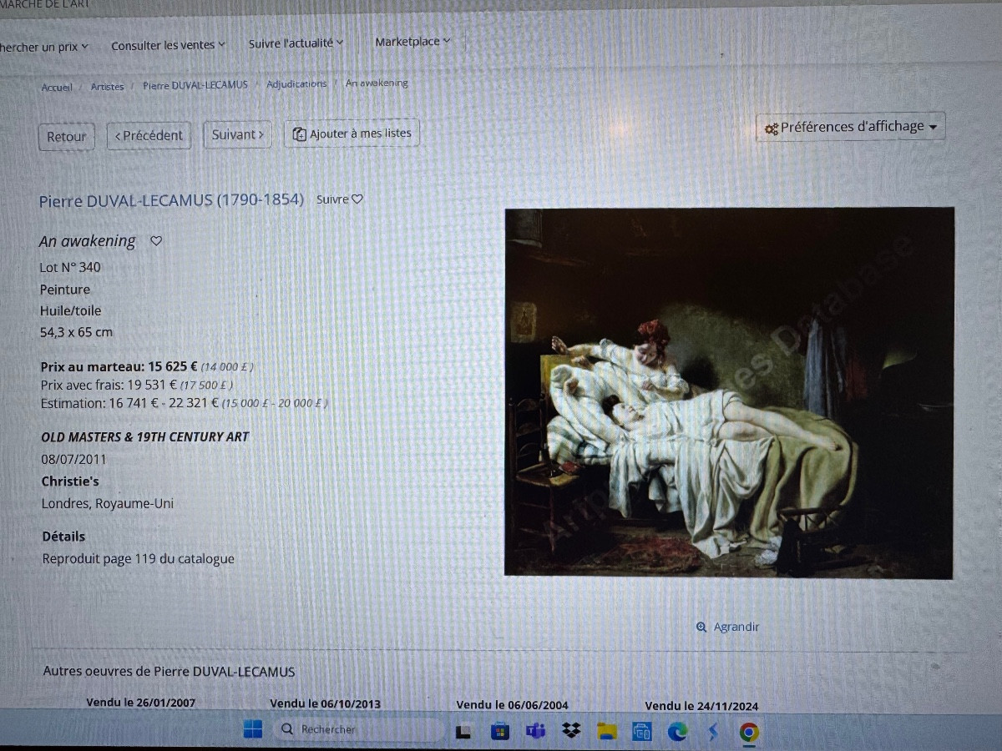Open the blue arrow app in taskbar
This screenshot has height=751, width=1002.
(713, 733)
